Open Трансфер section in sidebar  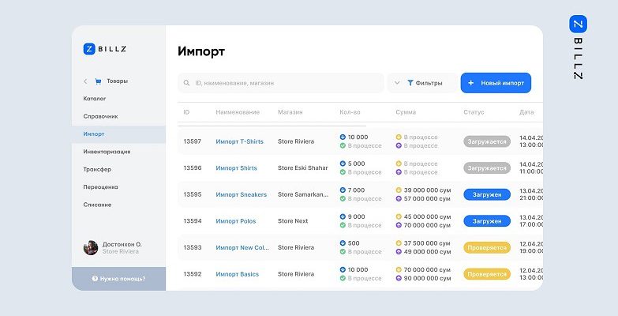tap(97, 169)
